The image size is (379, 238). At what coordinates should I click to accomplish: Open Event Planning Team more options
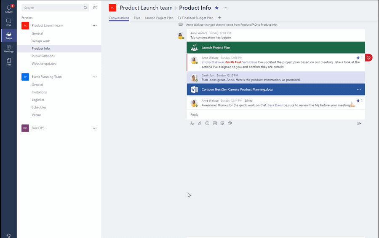pos(94,77)
